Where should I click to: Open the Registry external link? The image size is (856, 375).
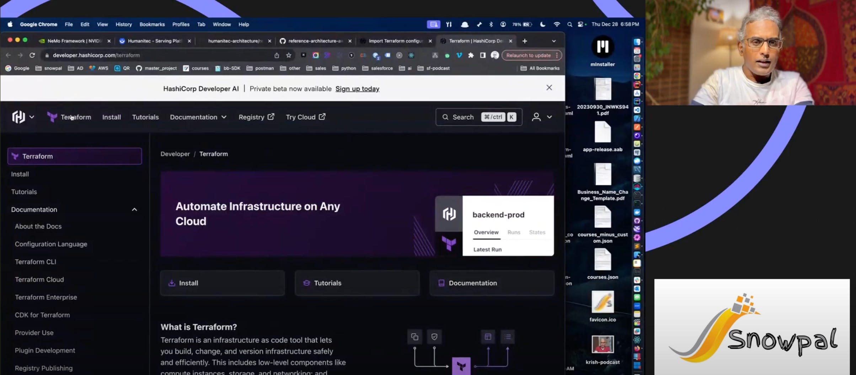pos(256,117)
